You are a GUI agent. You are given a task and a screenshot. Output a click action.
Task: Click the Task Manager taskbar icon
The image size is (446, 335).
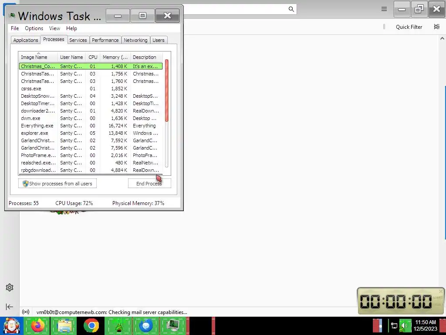pyautogui.click(x=173, y=325)
